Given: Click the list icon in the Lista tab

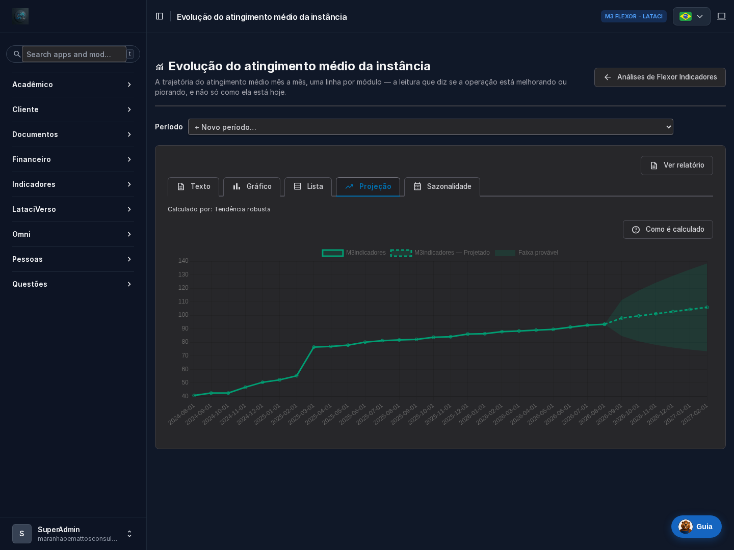Looking at the screenshot, I should click(298, 186).
